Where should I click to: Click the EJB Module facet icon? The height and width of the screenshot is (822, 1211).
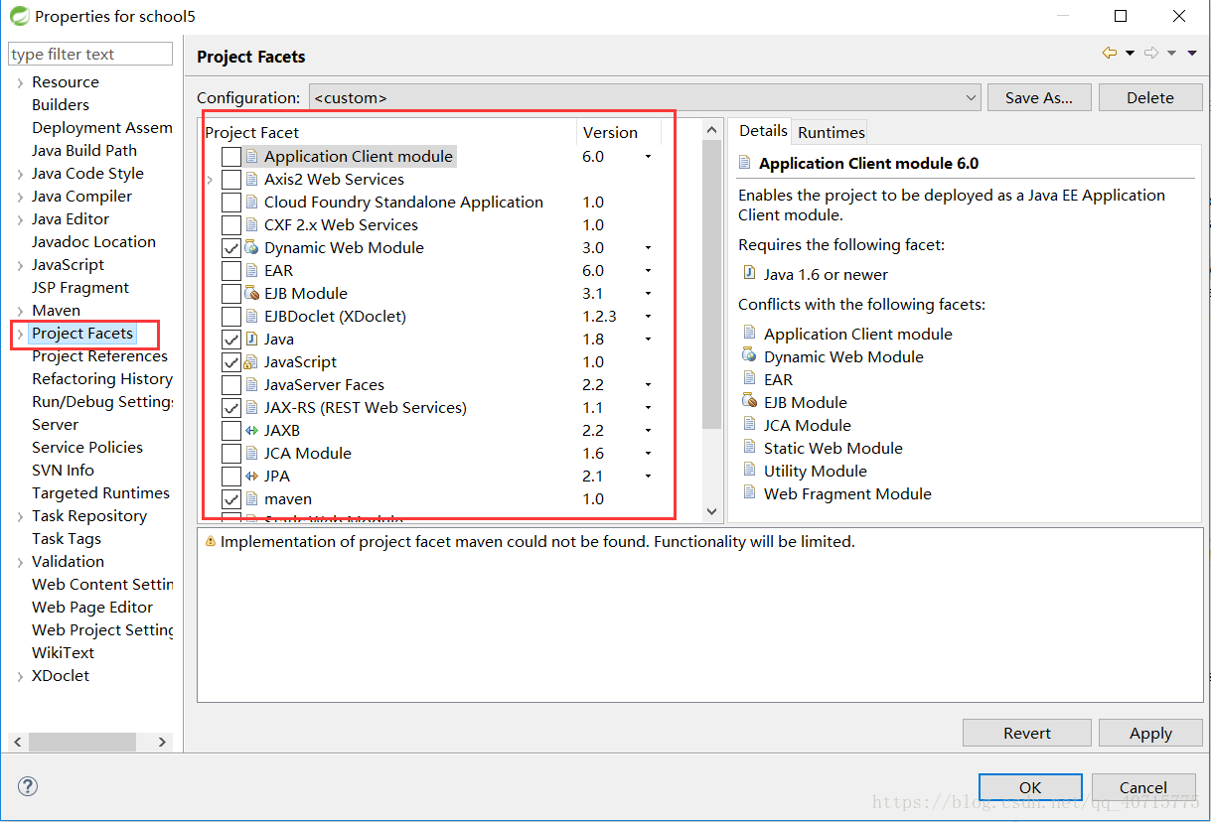pos(251,293)
